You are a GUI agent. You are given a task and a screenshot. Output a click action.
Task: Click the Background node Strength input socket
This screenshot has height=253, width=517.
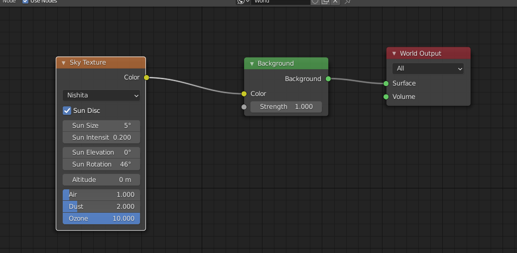(244, 107)
